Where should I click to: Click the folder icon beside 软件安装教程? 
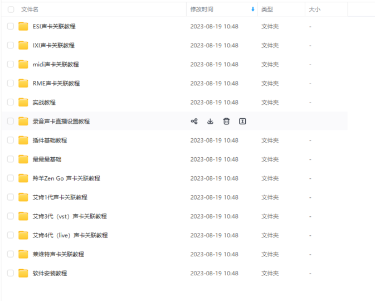coord(23,273)
